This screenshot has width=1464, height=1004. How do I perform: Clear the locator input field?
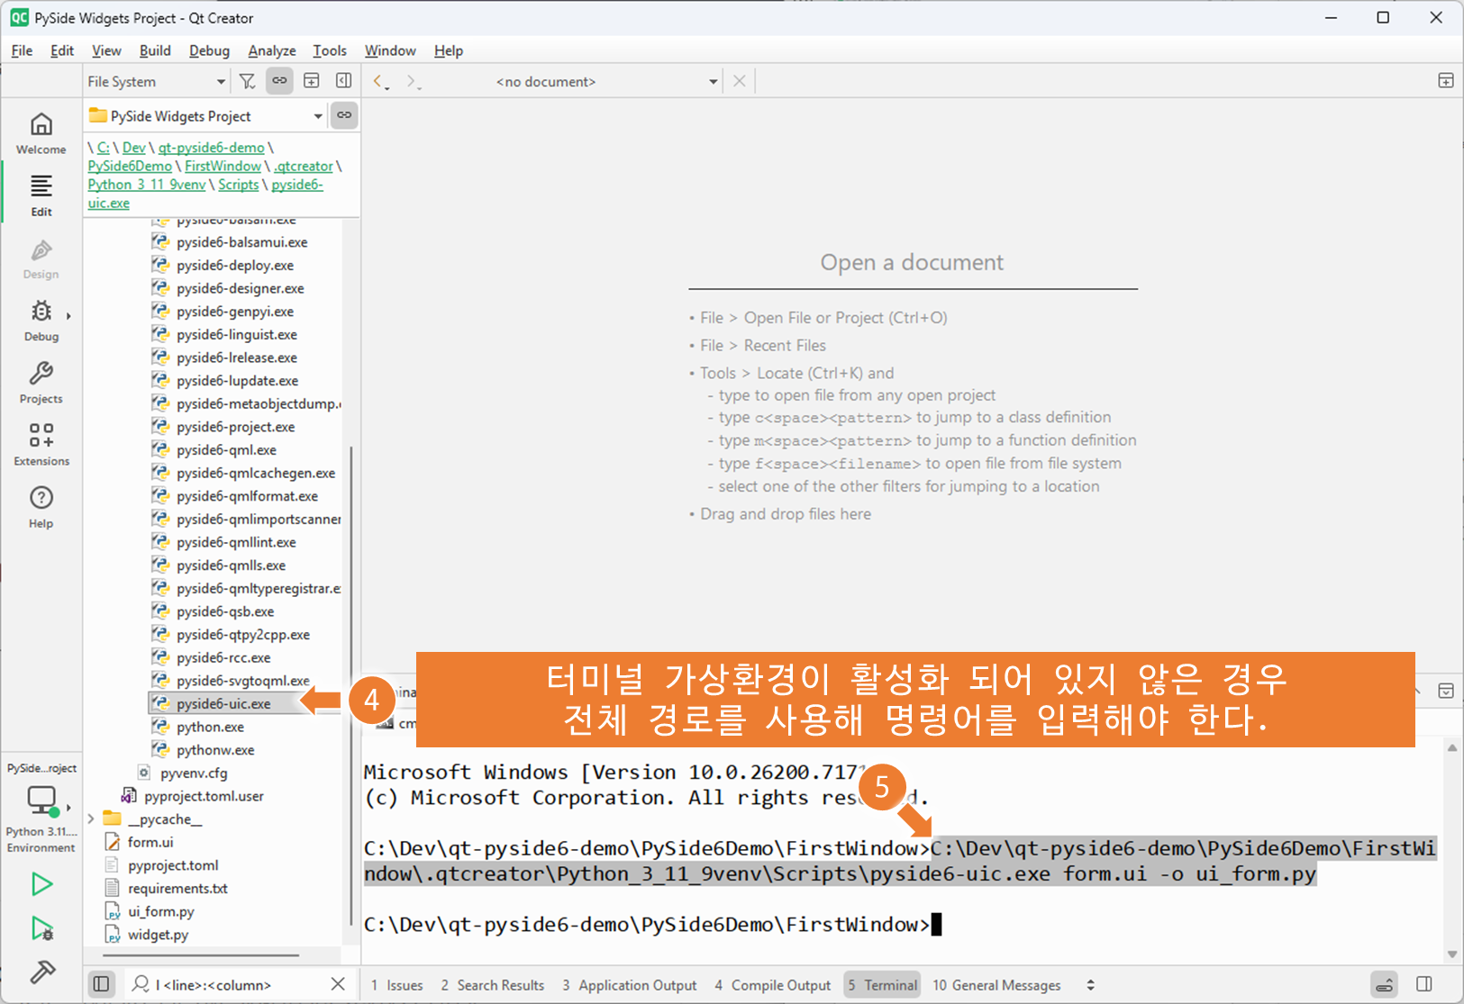pos(338,984)
